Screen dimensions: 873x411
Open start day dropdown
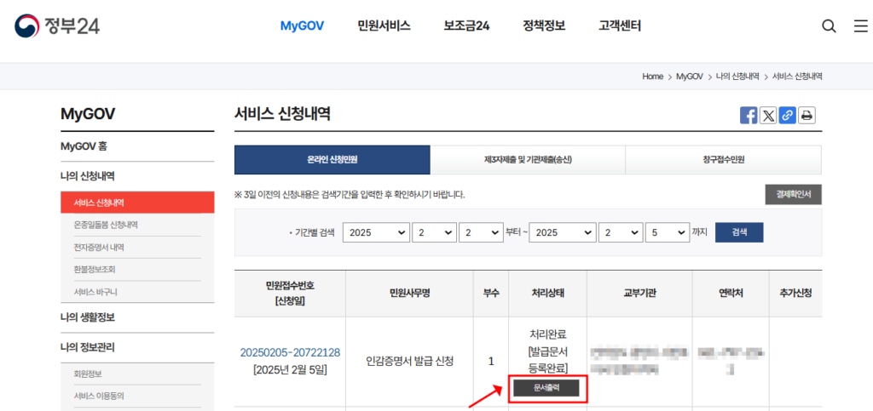[x=481, y=232]
